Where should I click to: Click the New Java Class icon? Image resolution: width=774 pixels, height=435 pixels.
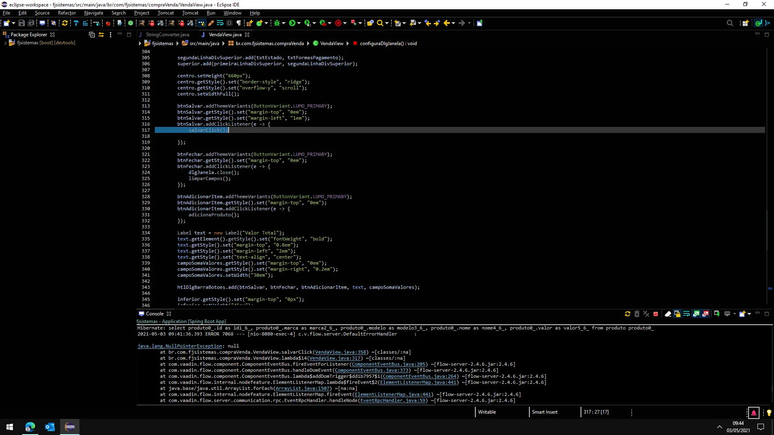click(x=260, y=23)
